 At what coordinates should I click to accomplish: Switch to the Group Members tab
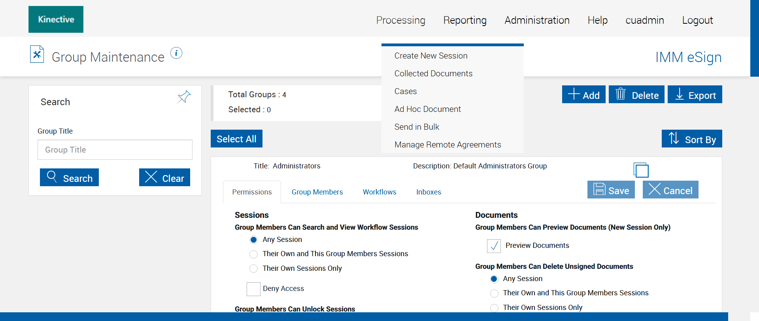[x=317, y=192]
